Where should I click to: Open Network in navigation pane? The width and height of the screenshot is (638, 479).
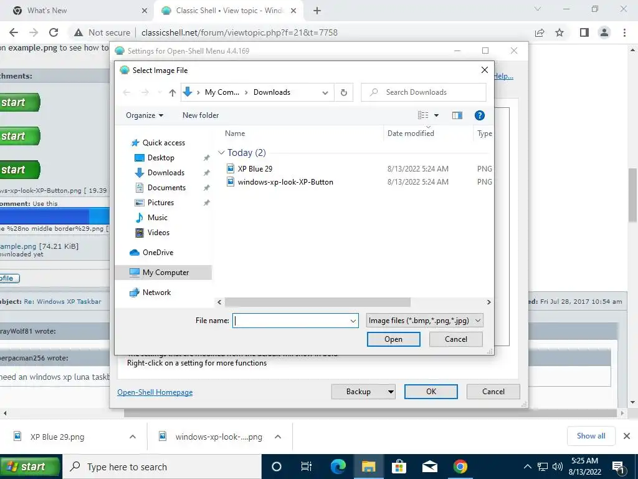(156, 293)
